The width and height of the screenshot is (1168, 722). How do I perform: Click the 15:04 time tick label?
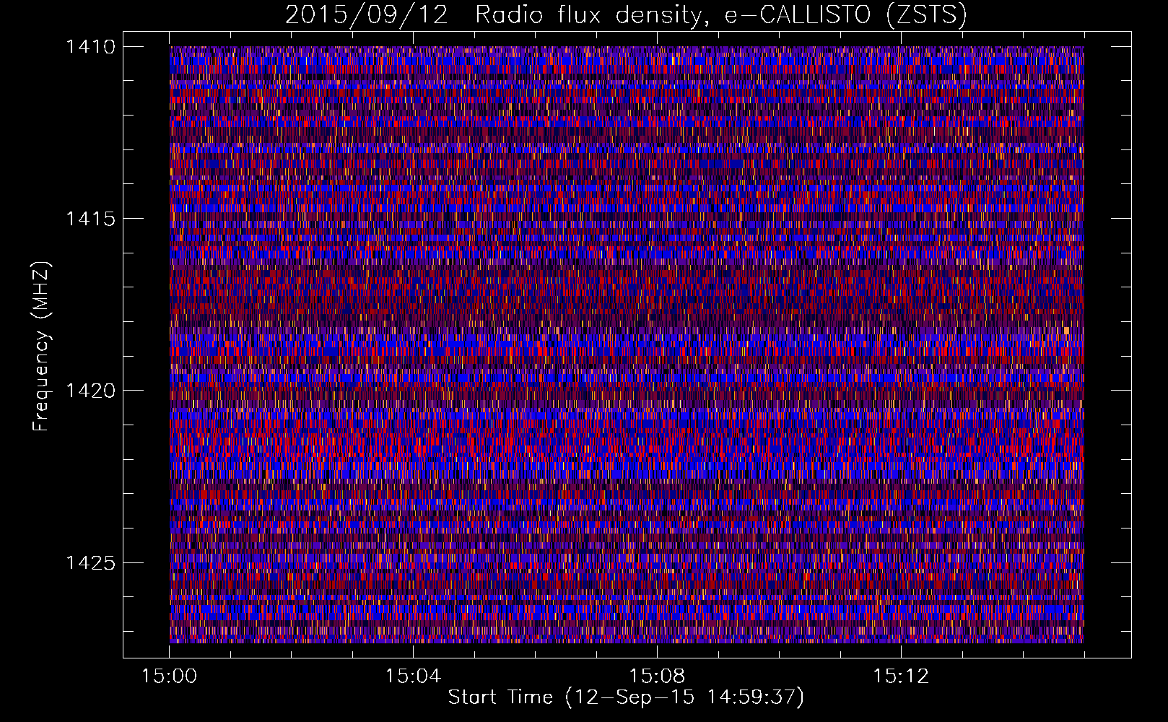click(x=413, y=676)
